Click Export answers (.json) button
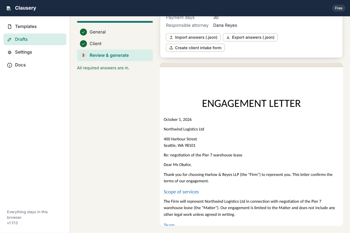 (250, 37)
